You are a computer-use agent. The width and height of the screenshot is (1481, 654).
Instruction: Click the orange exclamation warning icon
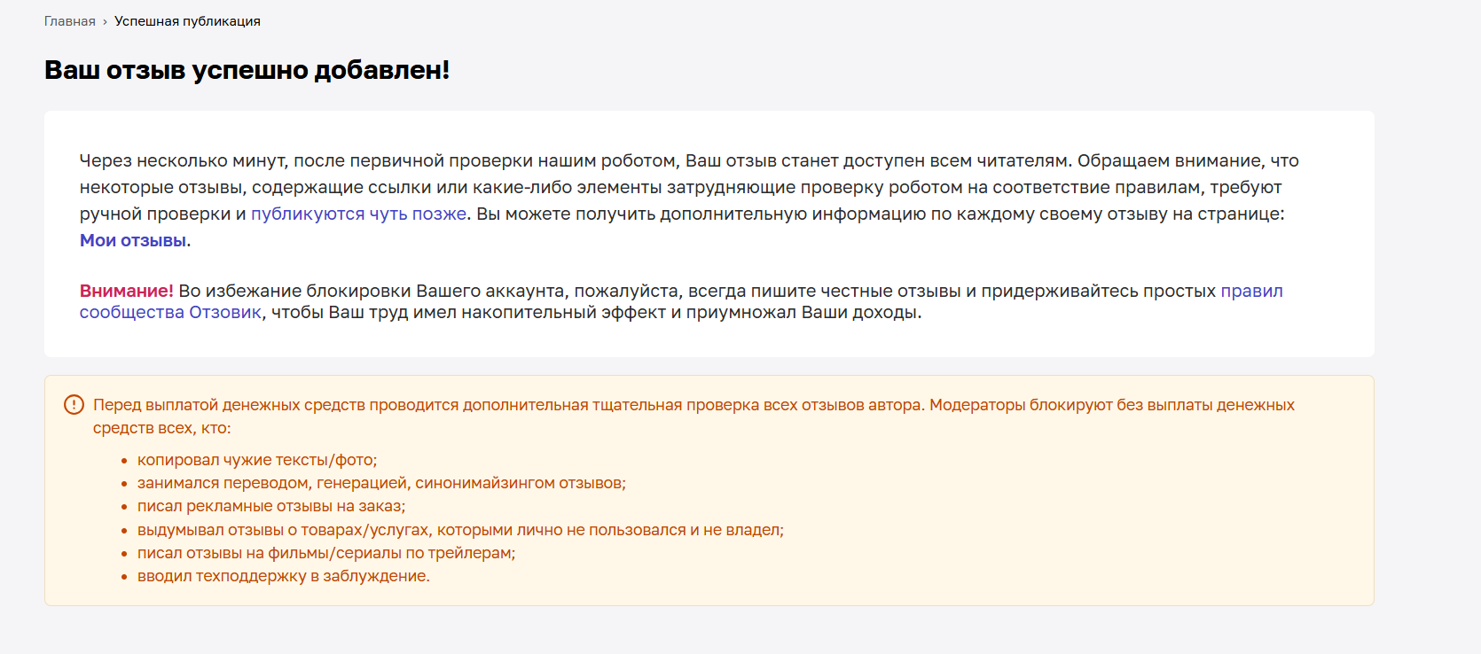click(x=74, y=405)
